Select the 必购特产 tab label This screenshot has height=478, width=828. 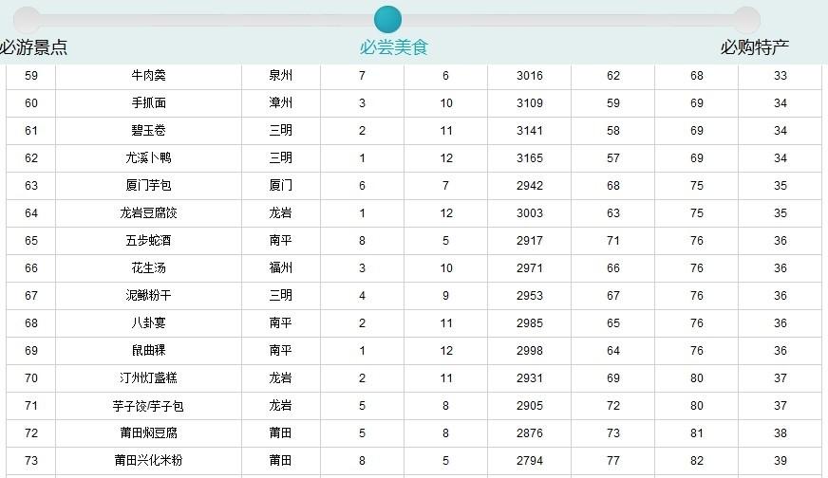754,47
